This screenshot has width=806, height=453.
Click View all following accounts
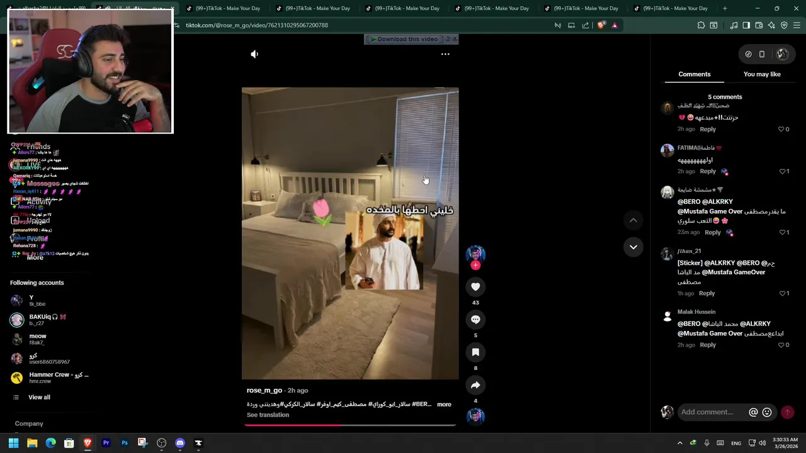pyautogui.click(x=39, y=397)
